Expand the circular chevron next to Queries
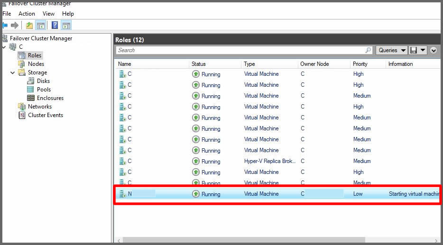The height and width of the screenshot is (245, 443). (x=434, y=50)
